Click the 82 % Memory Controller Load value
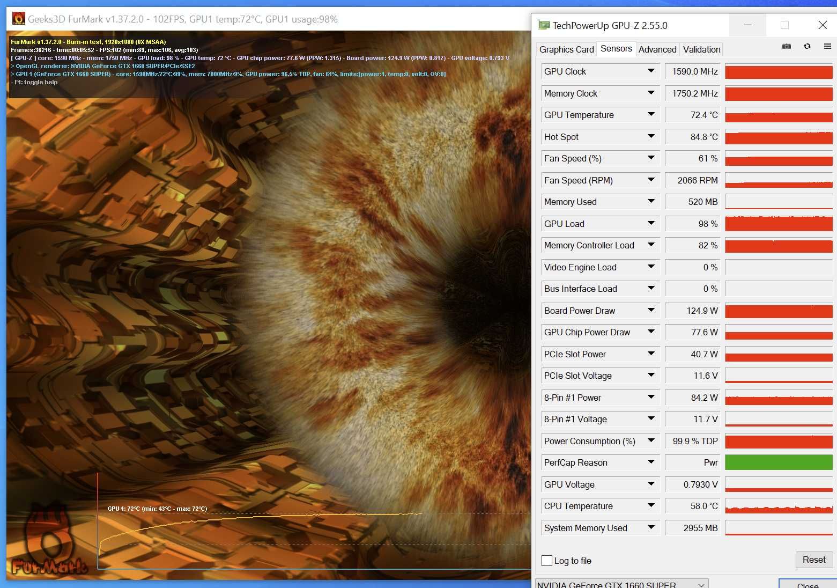 pos(693,245)
